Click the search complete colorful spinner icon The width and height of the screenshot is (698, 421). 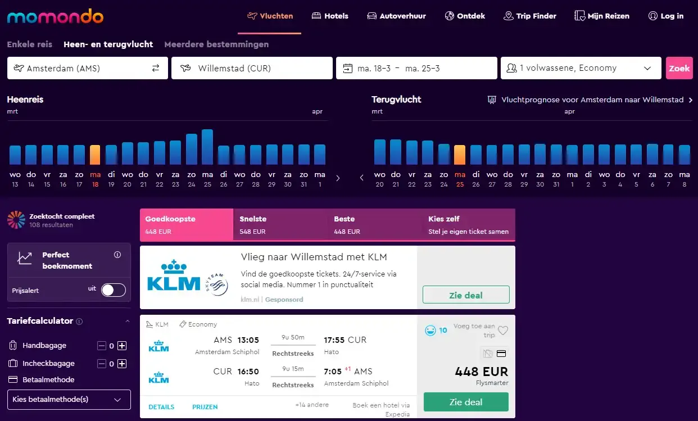point(16,220)
